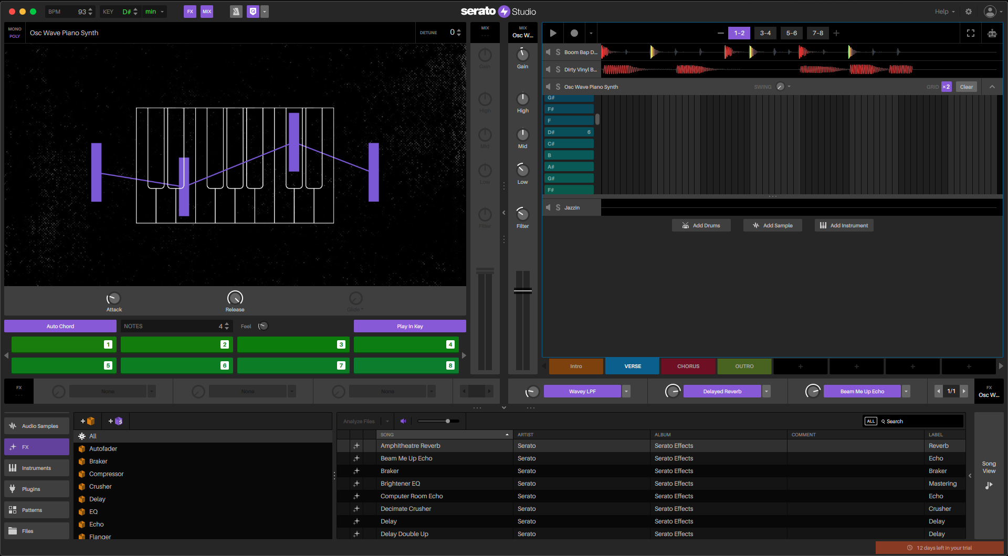The width and height of the screenshot is (1008, 556).
Task: Expand the Wavey LPF effect dropdown
Action: [x=626, y=392]
